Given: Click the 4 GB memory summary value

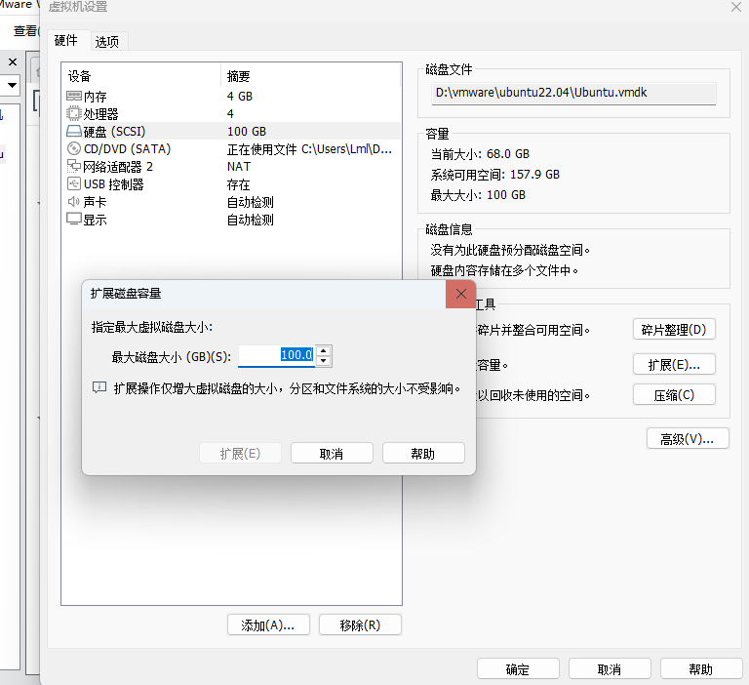Looking at the screenshot, I should click(x=240, y=97).
